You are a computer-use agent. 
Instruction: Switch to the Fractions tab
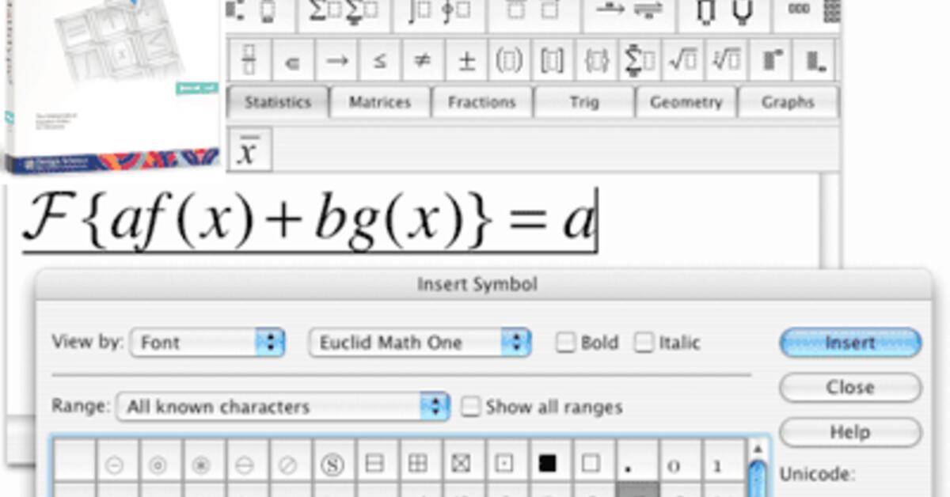tap(481, 102)
